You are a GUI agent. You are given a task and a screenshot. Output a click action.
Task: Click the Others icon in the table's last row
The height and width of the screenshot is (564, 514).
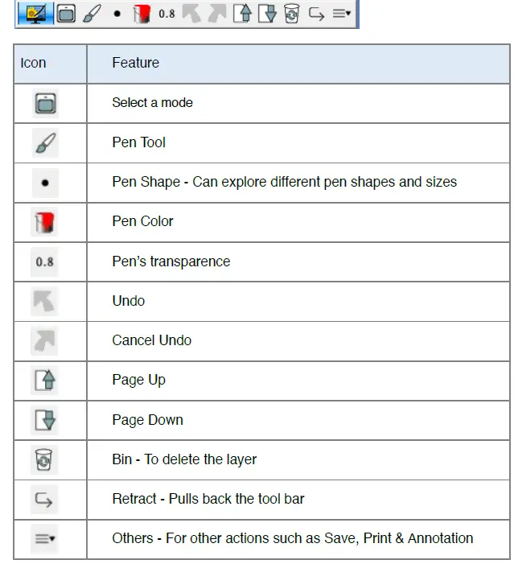pyautogui.click(x=45, y=539)
